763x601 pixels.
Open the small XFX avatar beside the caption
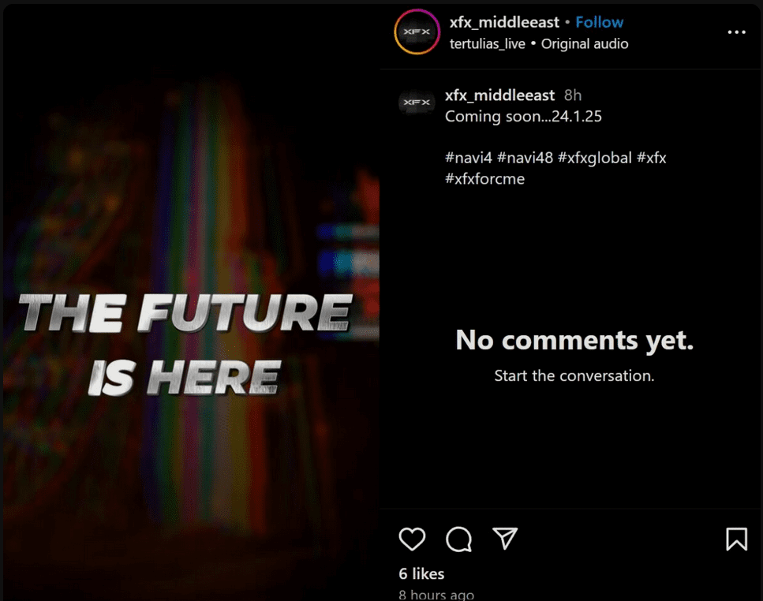tap(417, 102)
